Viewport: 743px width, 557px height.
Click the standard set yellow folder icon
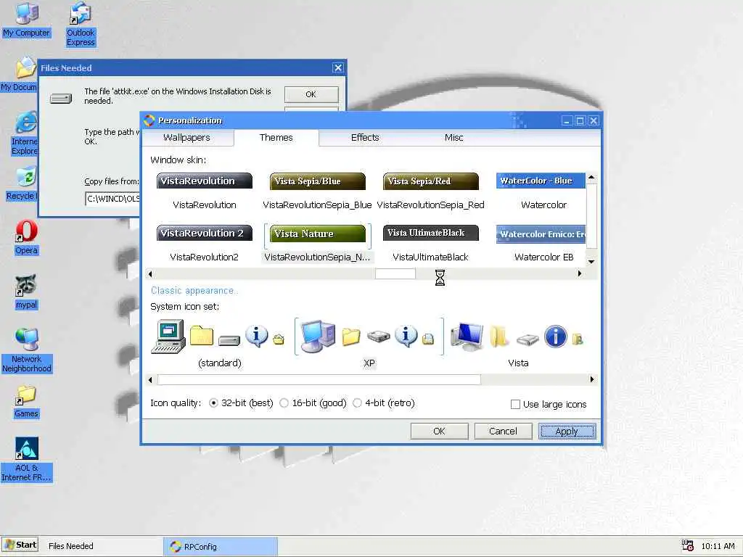(202, 336)
